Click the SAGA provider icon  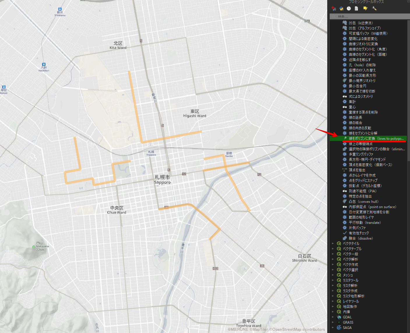click(339, 327)
